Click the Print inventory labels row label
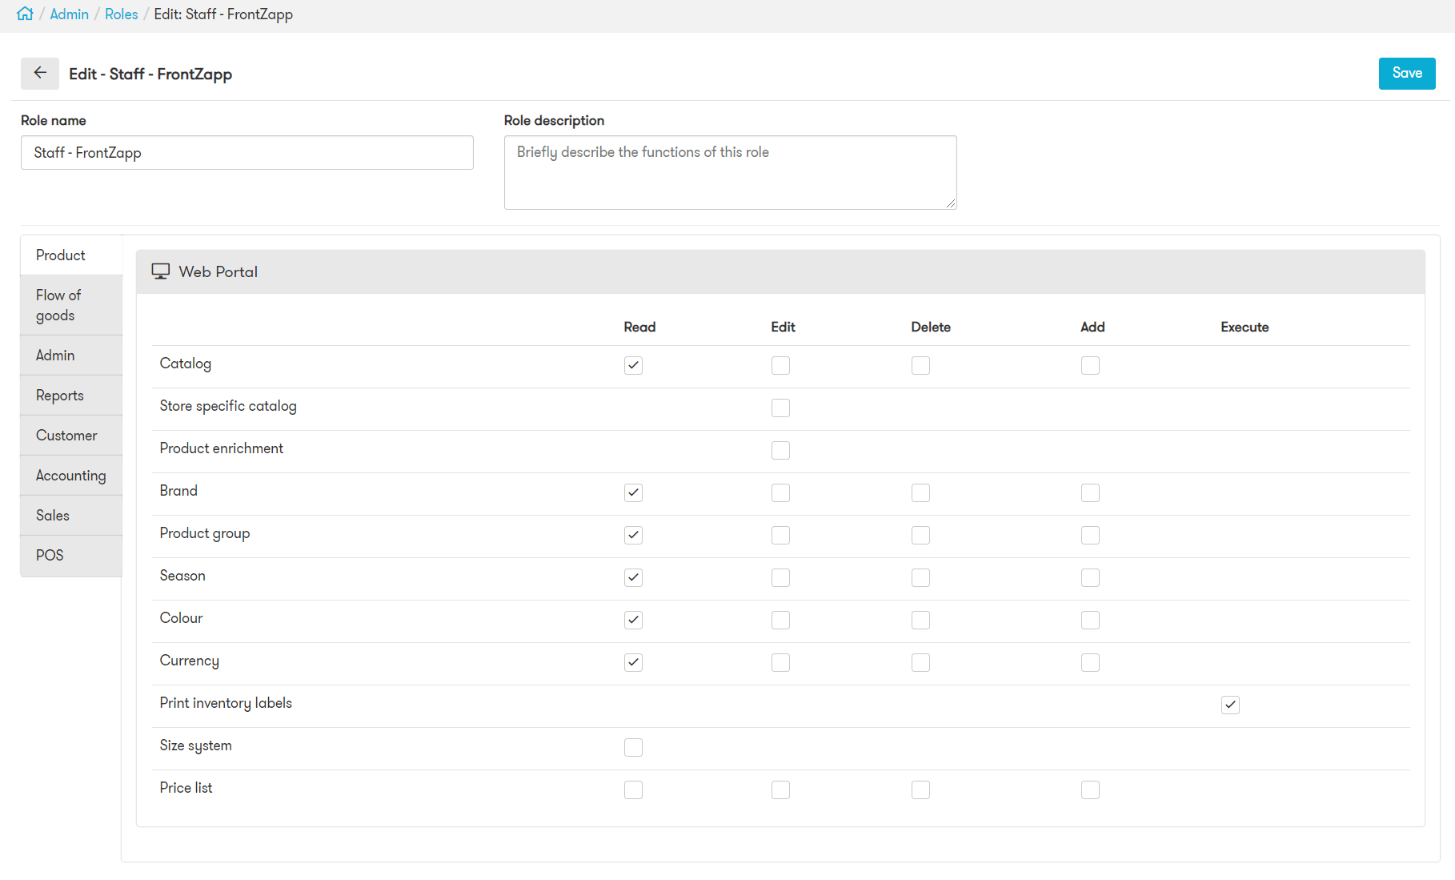 tap(226, 703)
